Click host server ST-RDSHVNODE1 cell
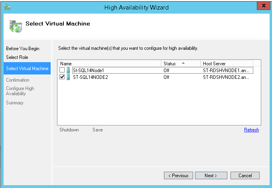272x188 pixels. click(x=226, y=70)
